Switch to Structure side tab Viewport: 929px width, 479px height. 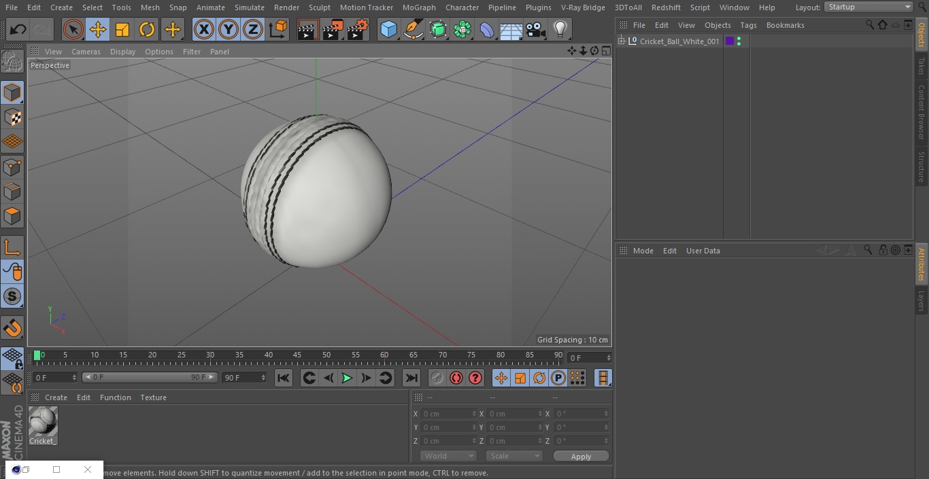click(922, 166)
